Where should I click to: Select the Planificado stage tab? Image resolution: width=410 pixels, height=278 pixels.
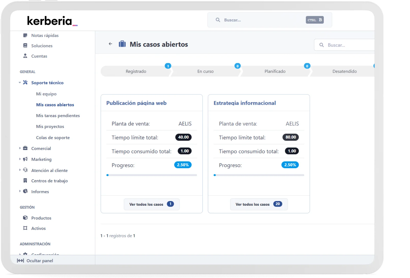tap(275, 71)
